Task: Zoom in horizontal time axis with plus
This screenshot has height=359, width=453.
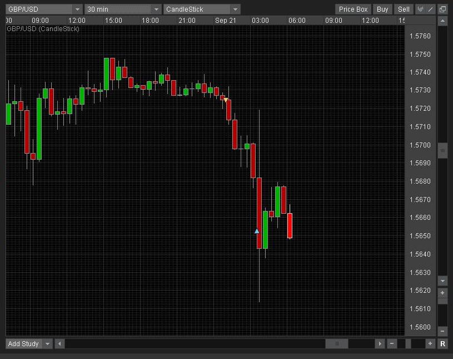Action: tap(430, 344)
